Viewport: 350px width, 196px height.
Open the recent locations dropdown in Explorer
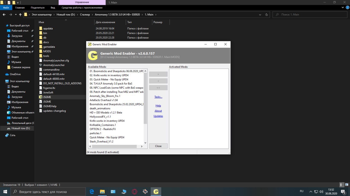(x=16, y=14)
